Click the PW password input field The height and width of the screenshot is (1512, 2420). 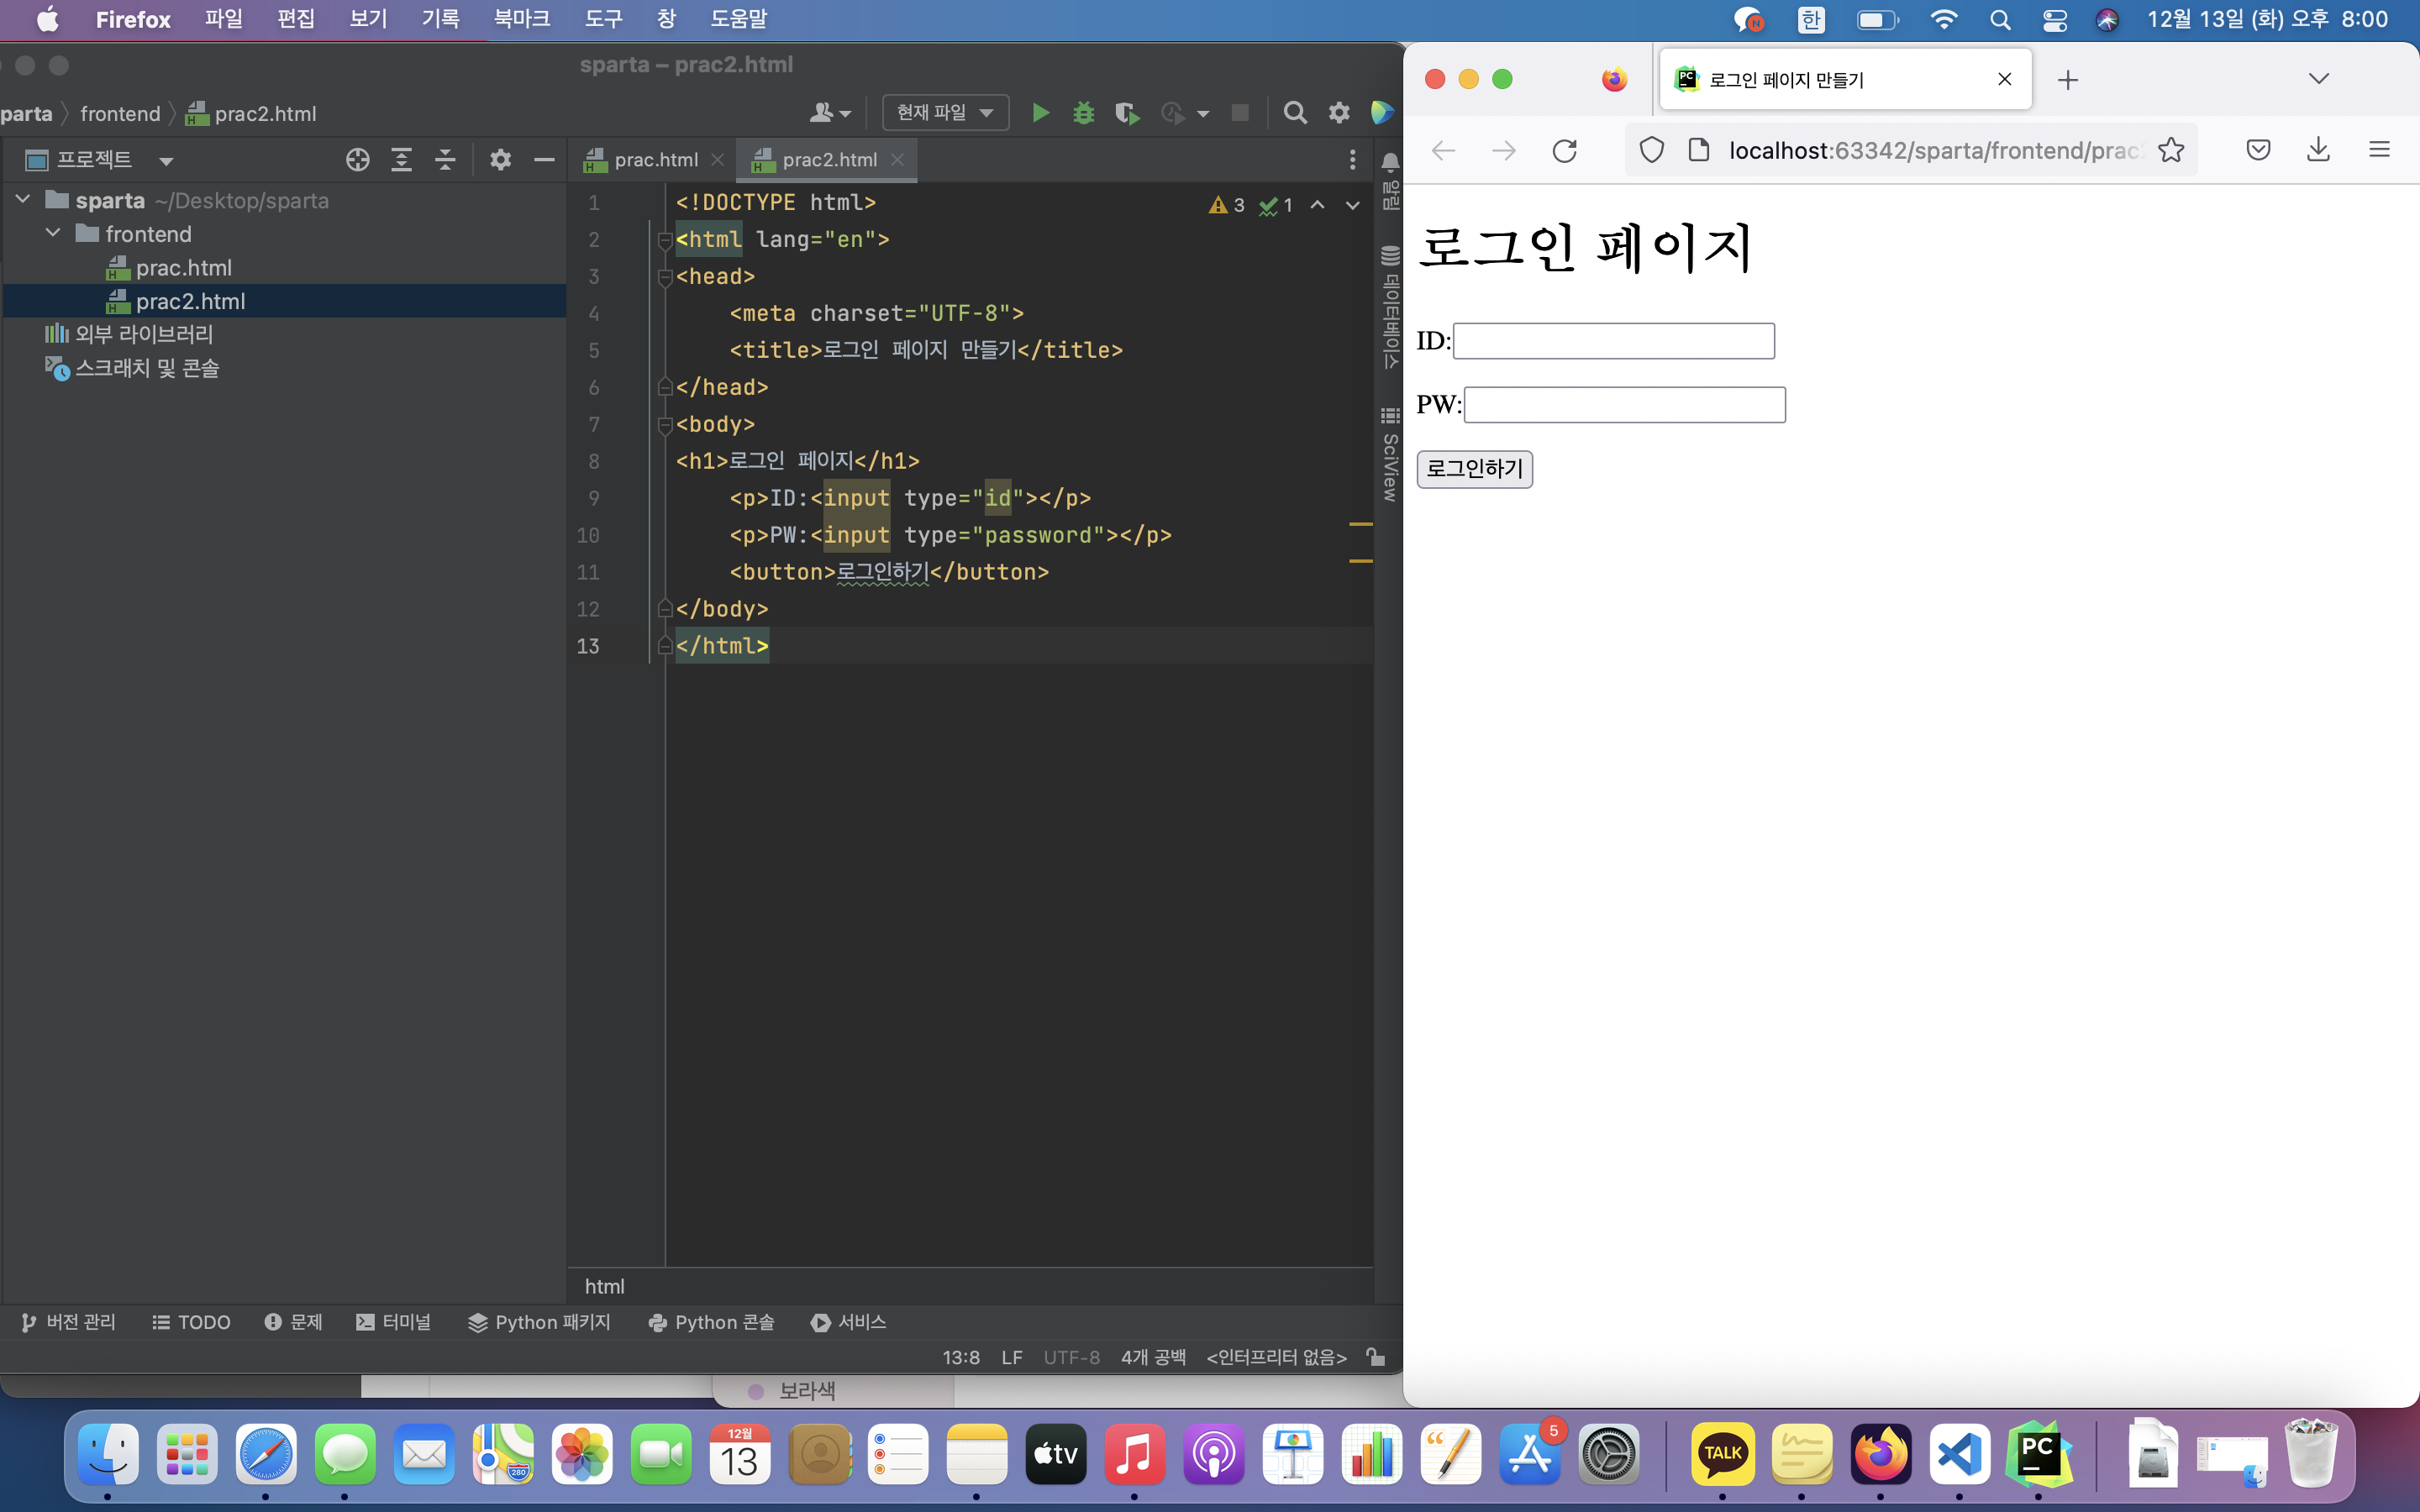(x=1624, y=405)
